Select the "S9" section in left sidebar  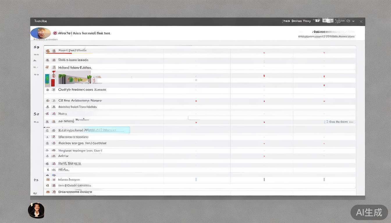[x=36, y=47]
